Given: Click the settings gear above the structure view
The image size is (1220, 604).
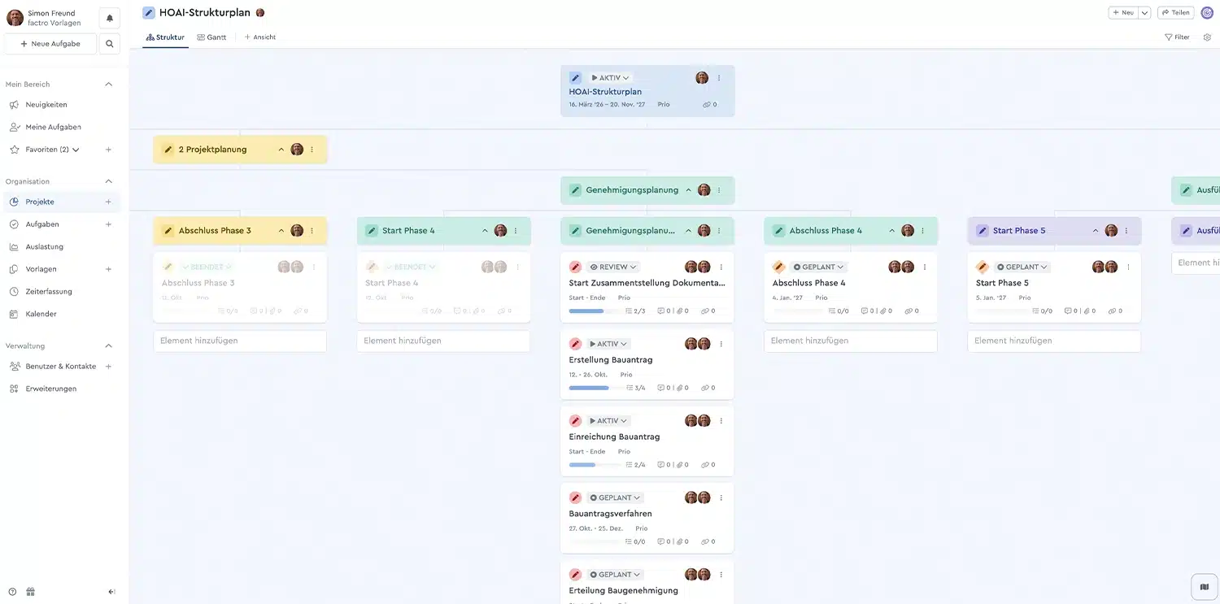Looking at the screenshot, I should pyautogui.click(x=1207, y=37).
